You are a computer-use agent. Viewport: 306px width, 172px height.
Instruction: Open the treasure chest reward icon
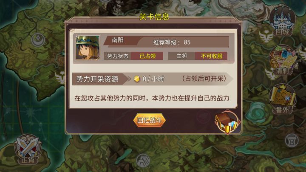coord(227,122)
